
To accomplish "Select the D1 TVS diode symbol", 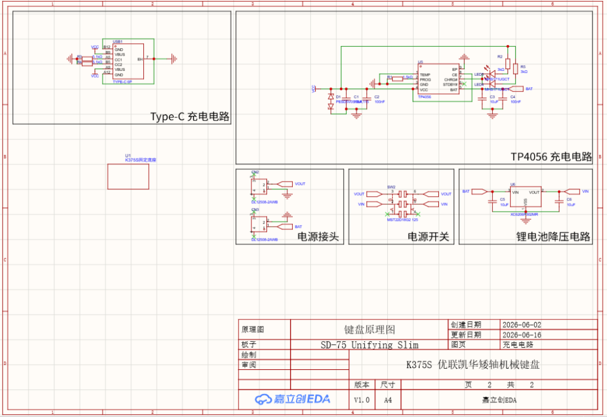I will point(330,102).
